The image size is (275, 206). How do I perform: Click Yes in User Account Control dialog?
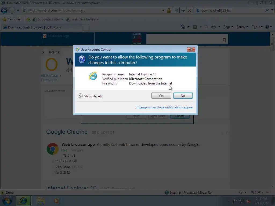(x=161, y=96)
